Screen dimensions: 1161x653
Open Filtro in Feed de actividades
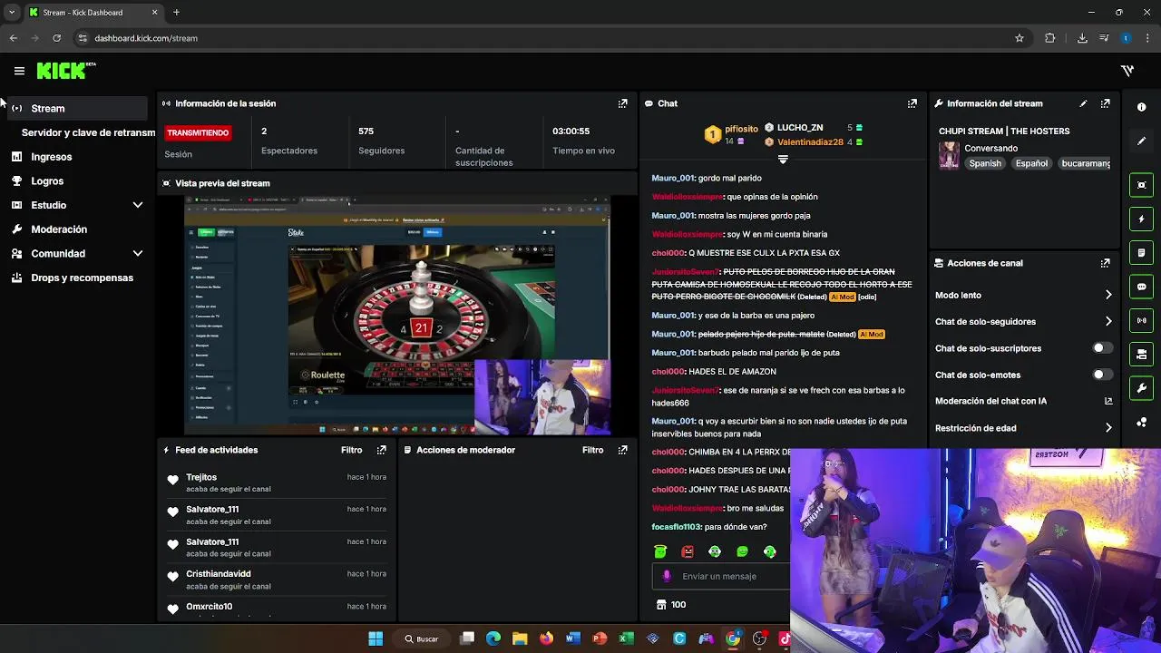click(351, 450)
